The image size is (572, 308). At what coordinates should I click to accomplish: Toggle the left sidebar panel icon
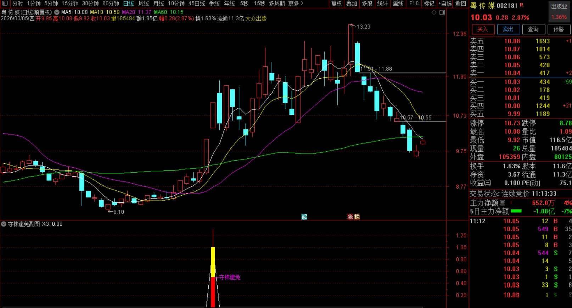click(x=5, y=4)
